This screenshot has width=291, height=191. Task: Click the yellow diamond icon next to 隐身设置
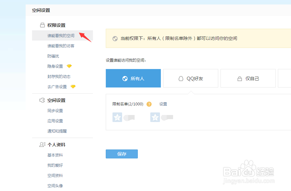69,66
